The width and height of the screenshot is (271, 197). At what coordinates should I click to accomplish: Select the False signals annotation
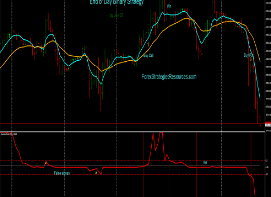(62, 173)
